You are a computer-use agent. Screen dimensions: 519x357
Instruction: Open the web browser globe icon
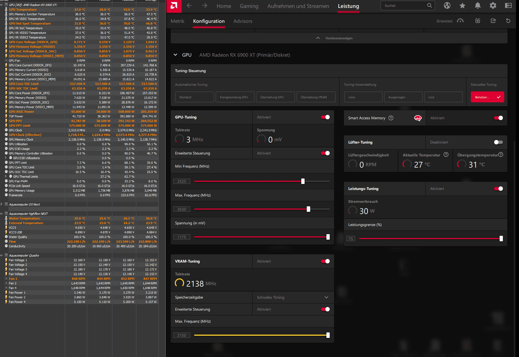pyautogui.click(x=447, y=5)
